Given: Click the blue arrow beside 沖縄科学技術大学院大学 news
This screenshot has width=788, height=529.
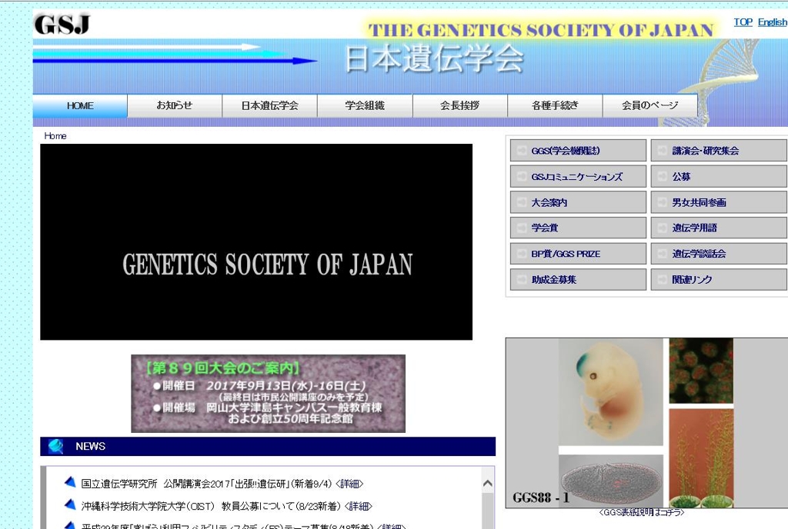Looking at the screenshot, I should 70,504.
